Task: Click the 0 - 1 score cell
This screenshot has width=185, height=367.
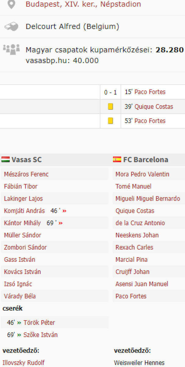Action: 110,92
